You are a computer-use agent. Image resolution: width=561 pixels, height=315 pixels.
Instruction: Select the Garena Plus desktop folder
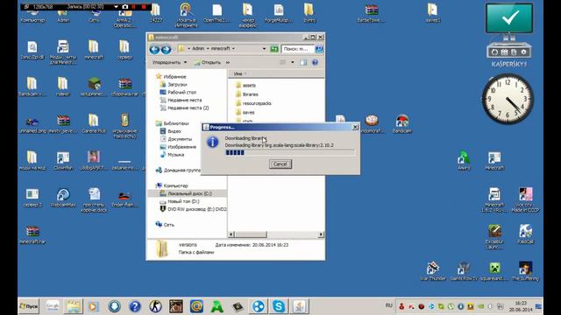pyautogui.click(x=94, y=123)
